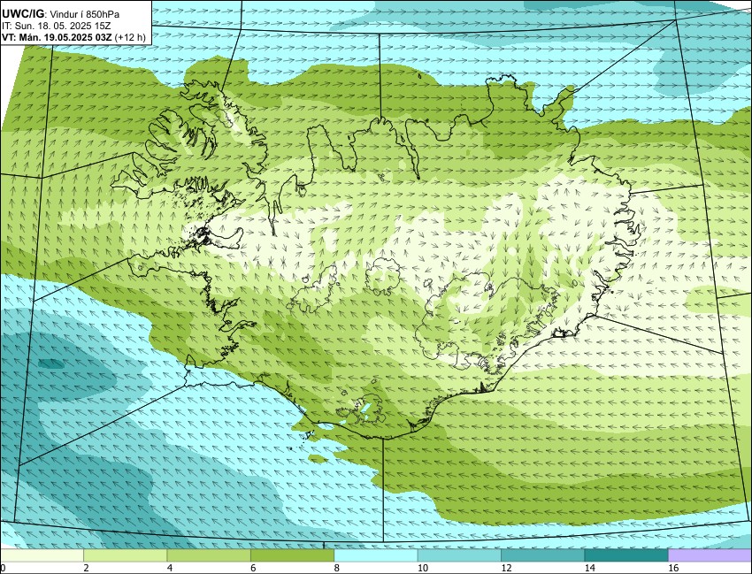
Task: Click the 12–14 teal legend swatch
Action: tap(543, 555)
